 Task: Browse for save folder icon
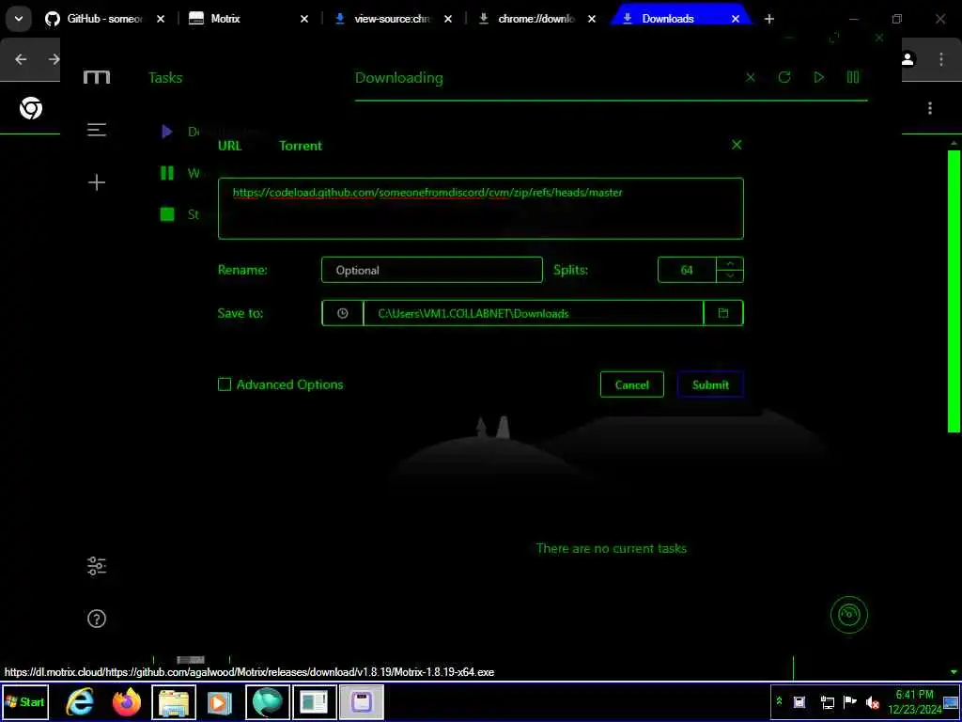pos(723,313)
